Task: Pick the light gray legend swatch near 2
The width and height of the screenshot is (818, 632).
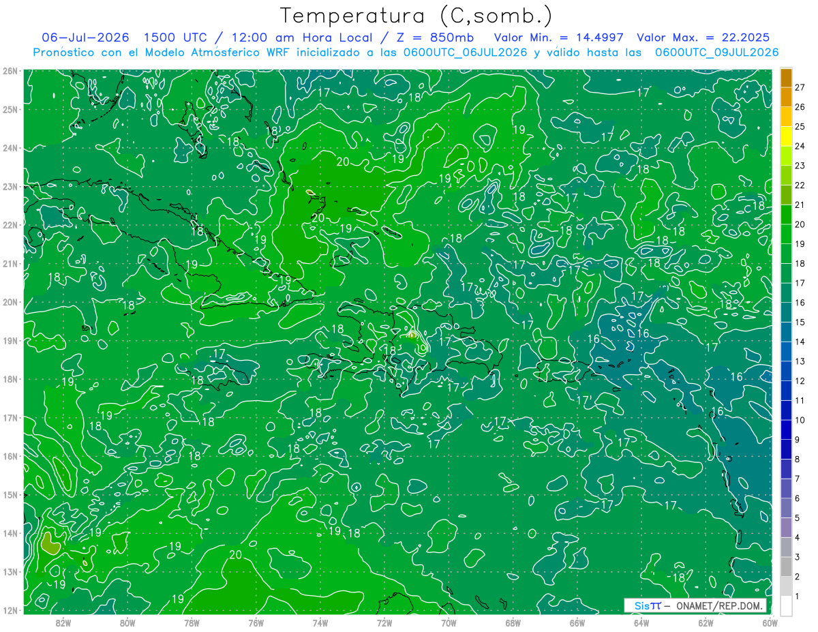Action: click(786, 586)
